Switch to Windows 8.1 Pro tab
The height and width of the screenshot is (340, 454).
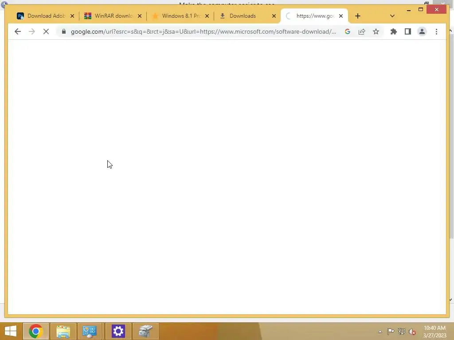click(x=180, y=16)
